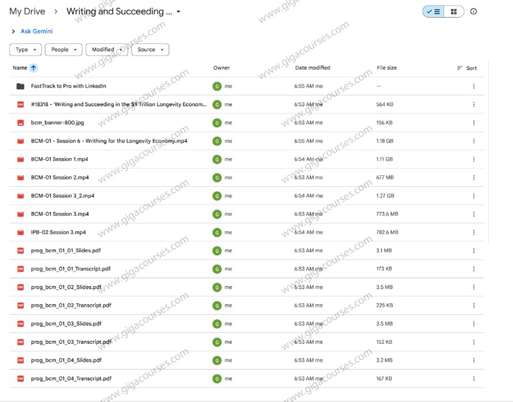
Task: Open FastTrack to Pro with LinkedIn folder
Action: pyautogui.click(x=69, y=86)
